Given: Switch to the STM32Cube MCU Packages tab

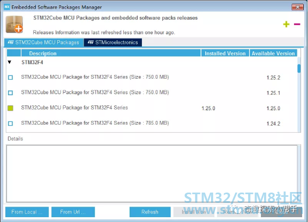Looking at the screenshot, I should [x=43, y=42].
